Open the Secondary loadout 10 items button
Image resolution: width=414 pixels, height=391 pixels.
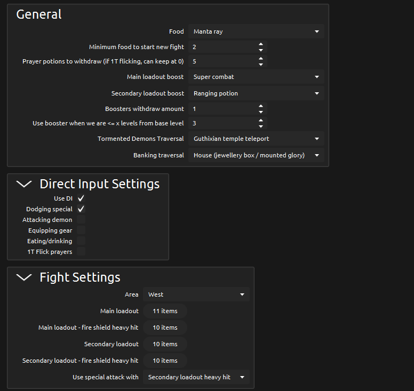click(x=165, y=344)
